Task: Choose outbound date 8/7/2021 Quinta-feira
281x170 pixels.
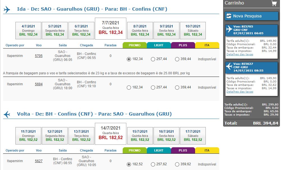Action: pos(140,31)
